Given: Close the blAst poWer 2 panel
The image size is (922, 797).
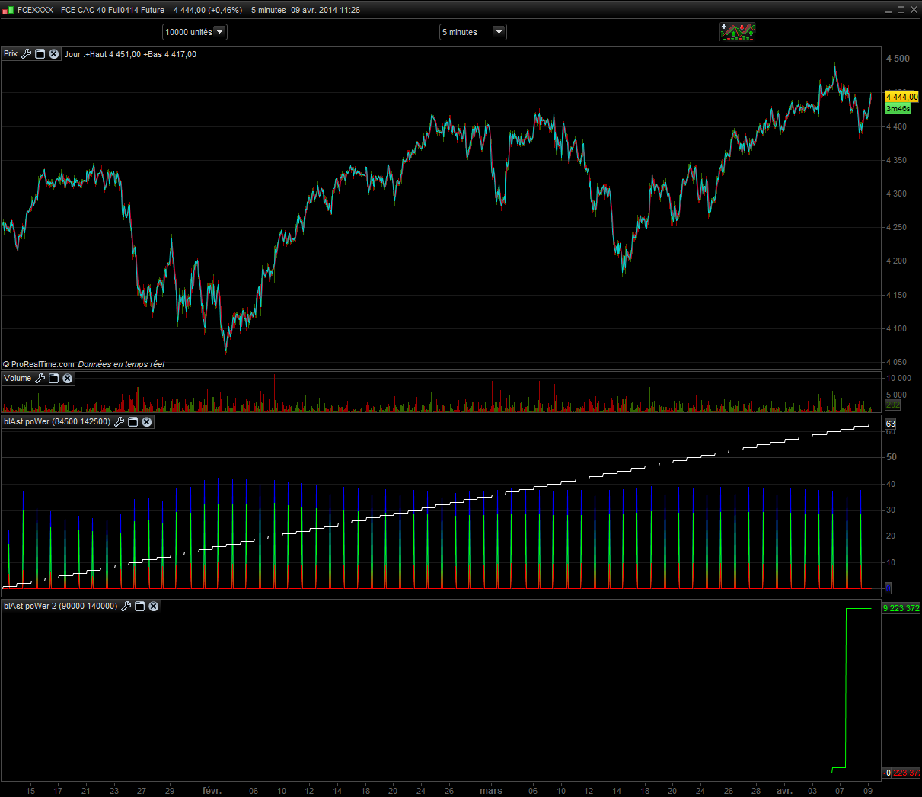Looking at the screenshot, I should pos(154,606).
